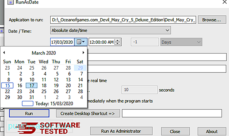Click the RunAsDate title bar icon
The width and height of the screenshot is (229, 136).
[11, 2]
